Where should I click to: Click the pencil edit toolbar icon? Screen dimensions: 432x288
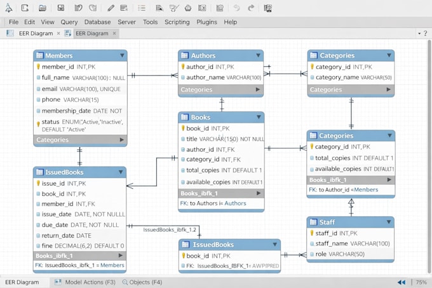point(111,8)
